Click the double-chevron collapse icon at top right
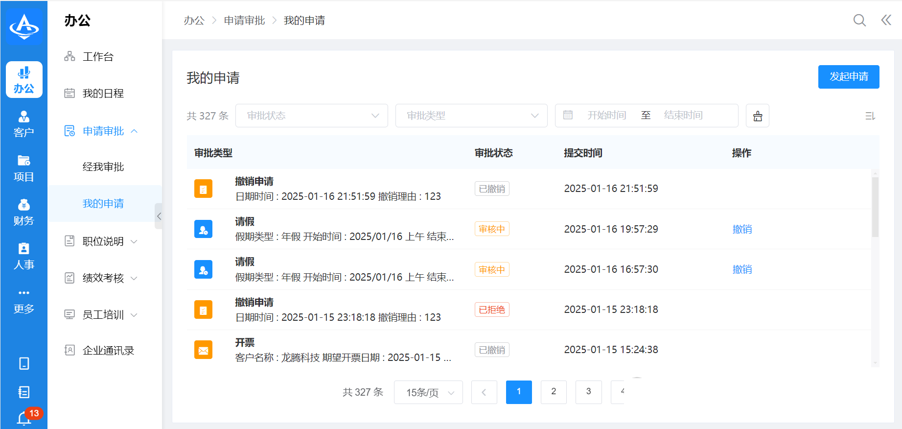This screenshot has width=902, height=429. pos(886,20)
